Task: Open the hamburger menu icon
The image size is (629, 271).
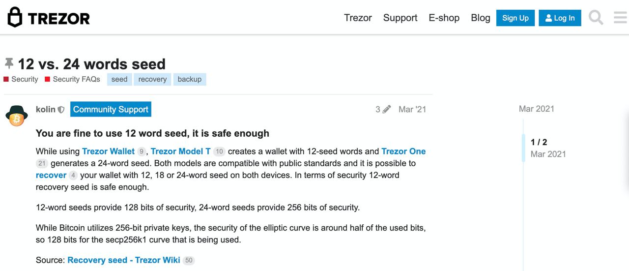Action: coord(621,18)
